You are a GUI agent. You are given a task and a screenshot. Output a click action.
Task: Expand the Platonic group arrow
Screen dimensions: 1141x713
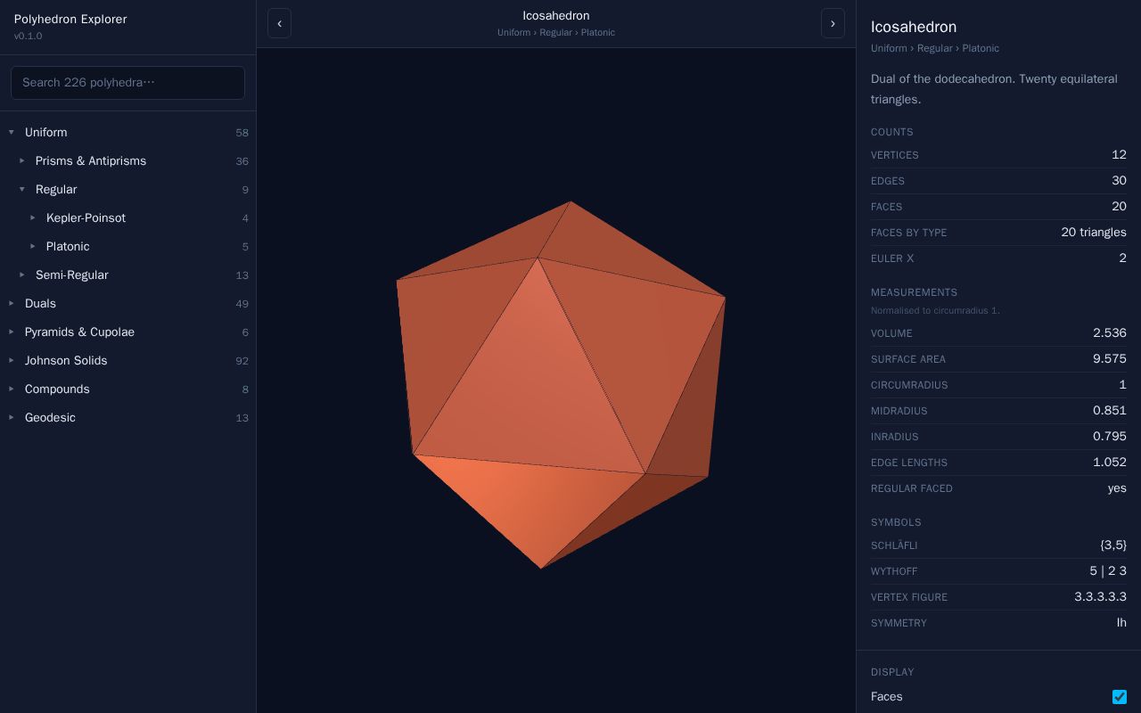click(33, 247)
